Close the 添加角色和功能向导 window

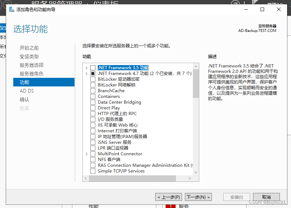[x=278, y=9]
